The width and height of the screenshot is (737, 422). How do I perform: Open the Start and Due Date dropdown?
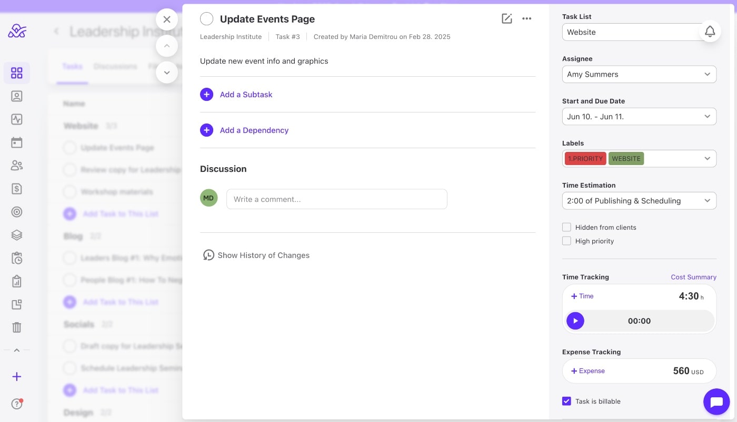pyautogui.click(x=639, y=117)
